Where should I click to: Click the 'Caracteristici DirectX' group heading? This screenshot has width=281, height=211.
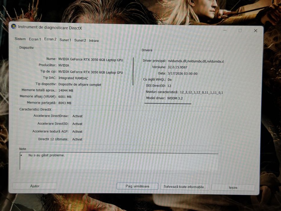coord(35,109)
